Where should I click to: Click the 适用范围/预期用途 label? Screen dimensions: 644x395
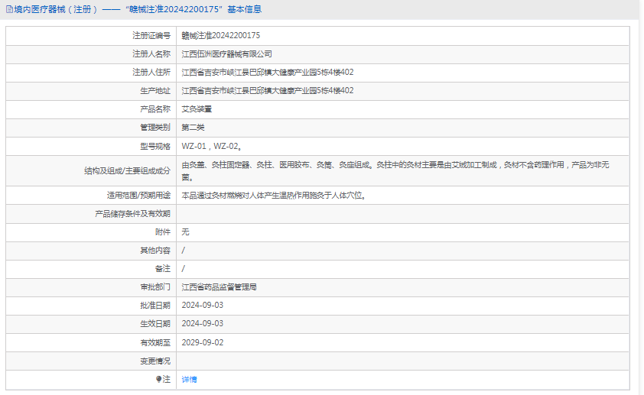click(x=139, y=196)
